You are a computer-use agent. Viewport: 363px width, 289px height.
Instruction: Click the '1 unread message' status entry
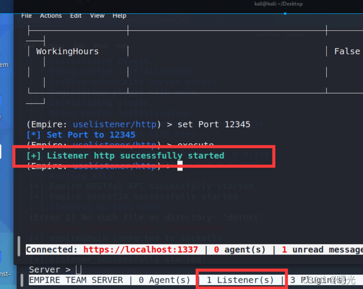click(322, 250)
